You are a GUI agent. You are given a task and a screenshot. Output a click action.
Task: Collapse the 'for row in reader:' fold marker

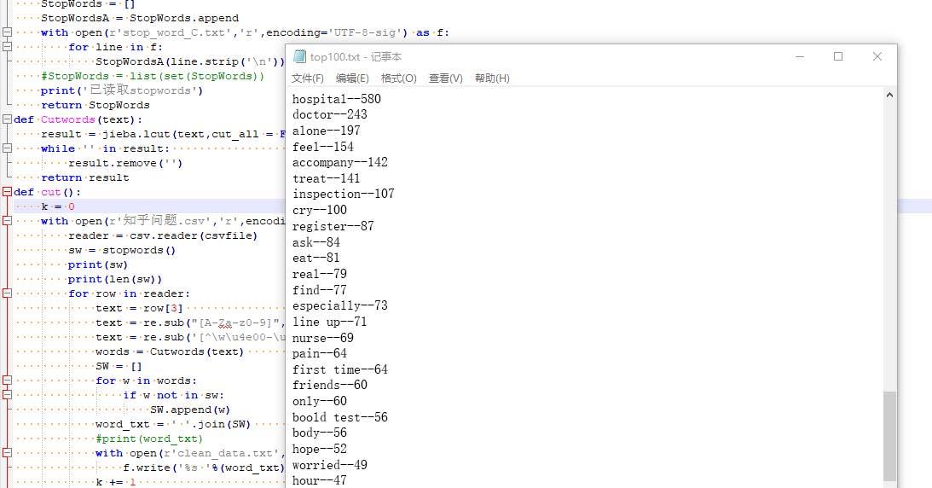7,293
